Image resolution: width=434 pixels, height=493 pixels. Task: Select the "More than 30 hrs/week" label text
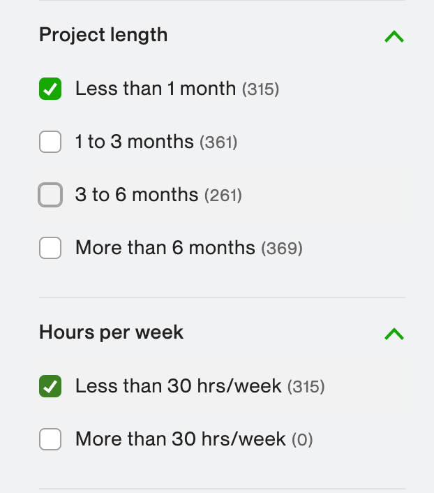click(x=180, y=439)
